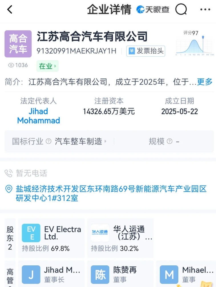Tap the 国标行业 question mark icon

tap(49, 141)
